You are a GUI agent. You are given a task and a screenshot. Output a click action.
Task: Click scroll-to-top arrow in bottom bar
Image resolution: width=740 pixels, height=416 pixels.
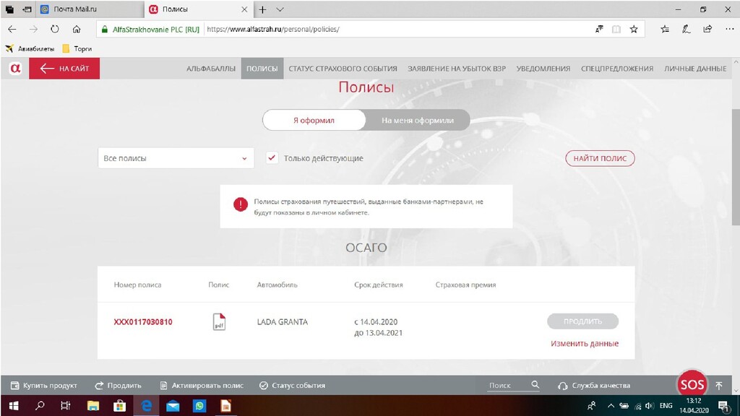pos(719,386)
